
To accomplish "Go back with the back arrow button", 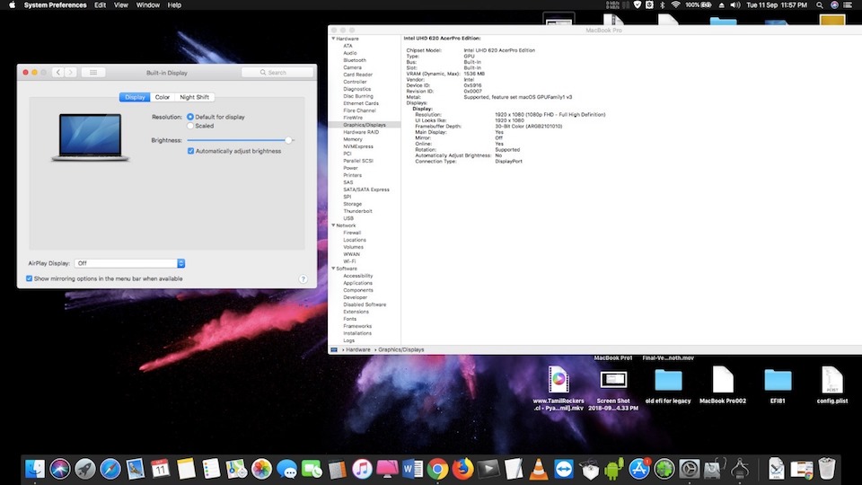I will [57, 72].
